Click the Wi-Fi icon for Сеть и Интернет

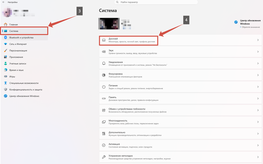coord(6,44)
